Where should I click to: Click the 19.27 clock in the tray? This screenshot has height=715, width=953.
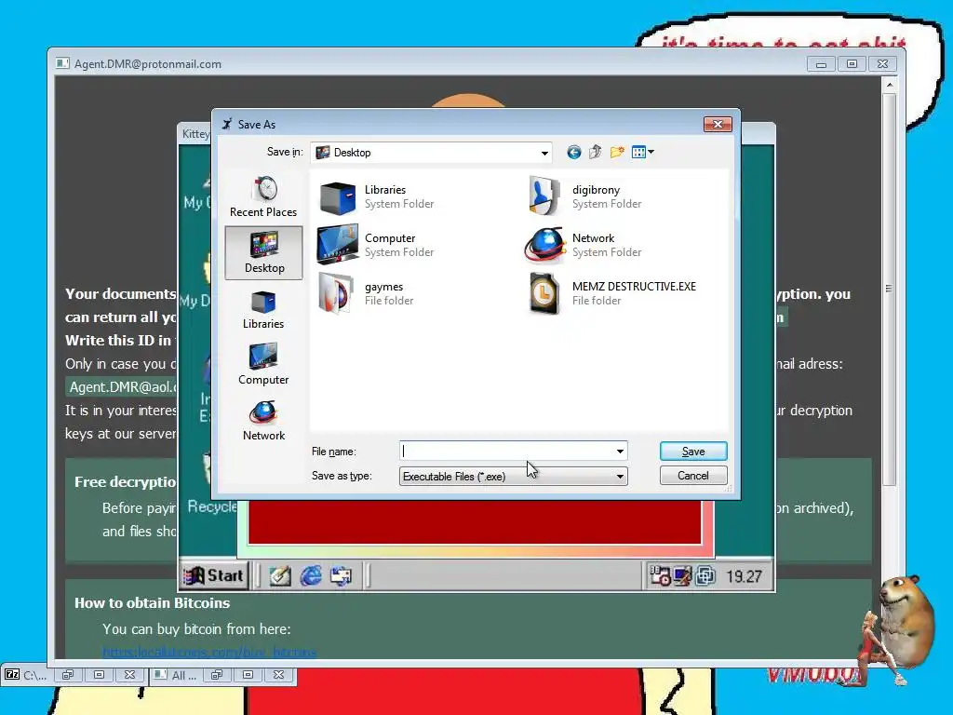744,576
